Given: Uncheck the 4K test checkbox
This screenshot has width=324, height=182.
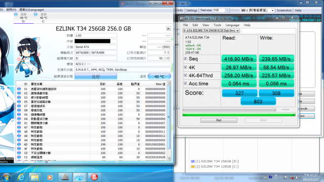Looking at the screenshot, I should [185, 67].
